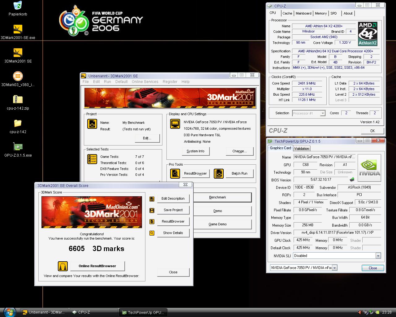Start the Benchmark button in 3DMark

pyautogui.click(x=222, y=197)
